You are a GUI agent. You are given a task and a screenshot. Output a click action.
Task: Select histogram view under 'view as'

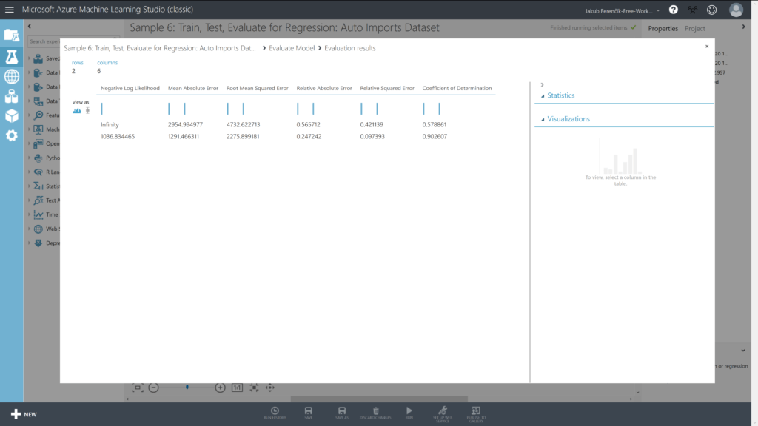point(77,110)
